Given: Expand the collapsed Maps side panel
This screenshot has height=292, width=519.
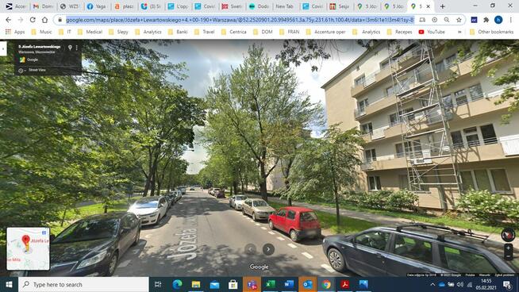Looking at the screenshot, I should (x=3, y=48).
